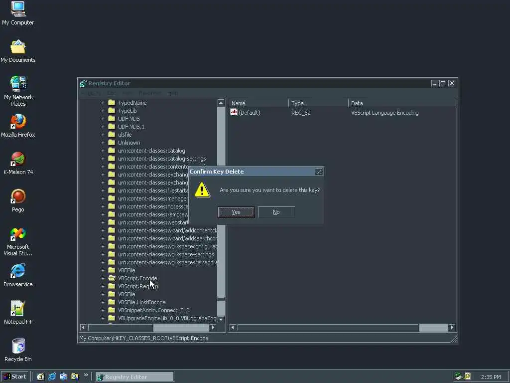The width and height of the screenshot is (510, 383).
Task: Click key tree's vertical scrollbar down arrow
Action: click(x=221, y=319)
